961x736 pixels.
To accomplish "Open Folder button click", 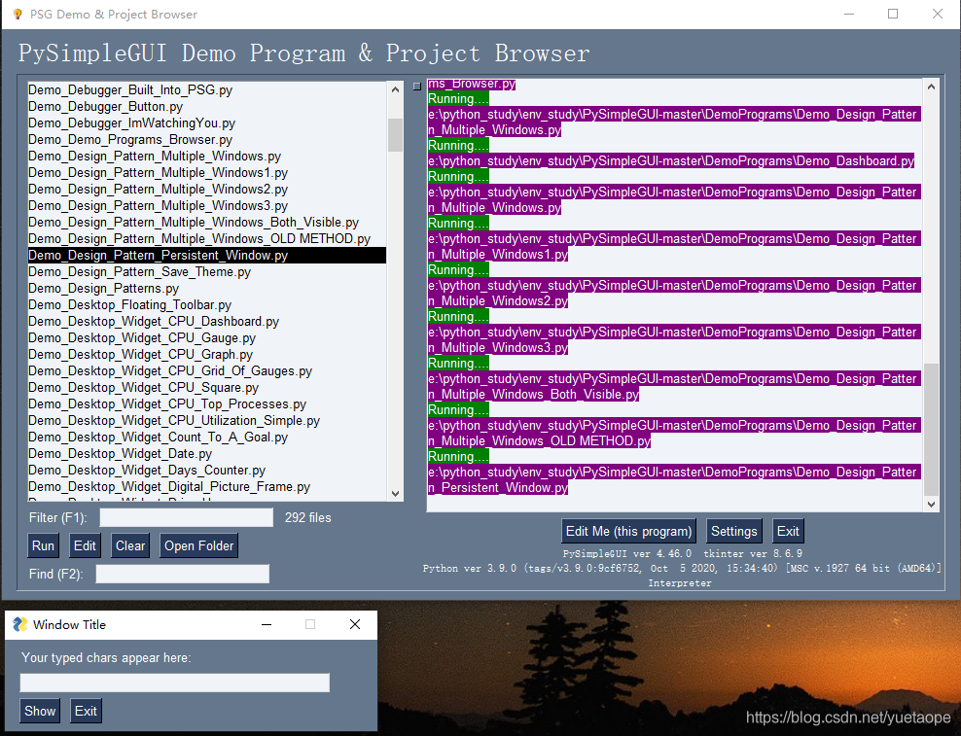I will click(x=198, y=545).
